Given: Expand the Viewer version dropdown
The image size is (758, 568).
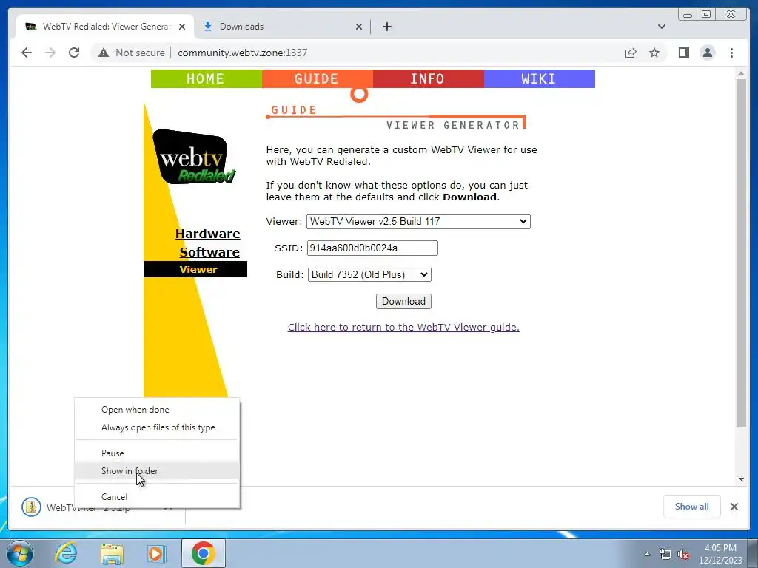Looking at the screenshot, I should click(x=418, y=221).
